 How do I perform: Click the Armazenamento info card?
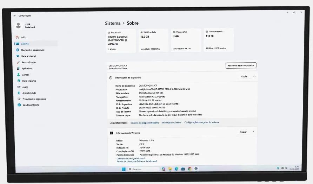click(219, 40)
